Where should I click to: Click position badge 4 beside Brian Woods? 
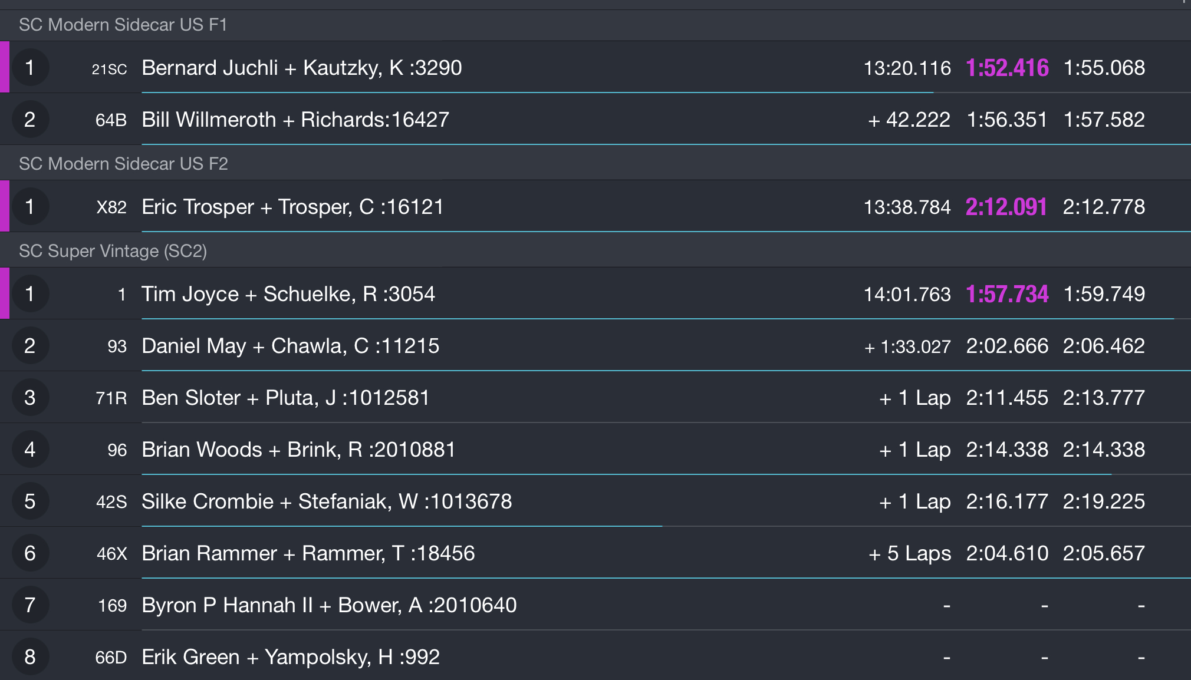click(x=30, y=449)
